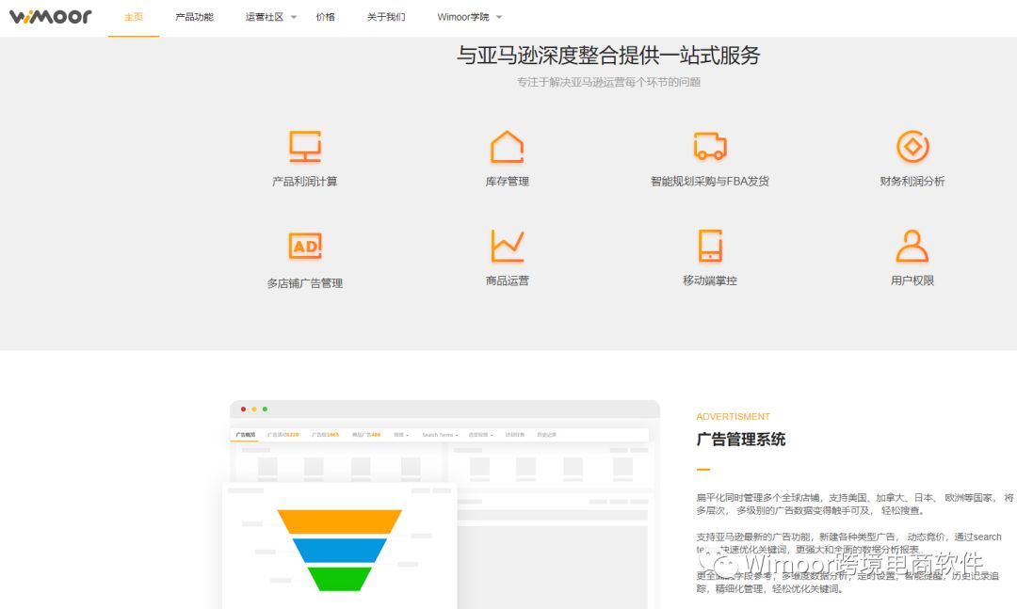Click the paragraph starting 扁平化同时管理多个全球店铺
The height and width of the screenshot is (609, 1017).
click(855, 504)
